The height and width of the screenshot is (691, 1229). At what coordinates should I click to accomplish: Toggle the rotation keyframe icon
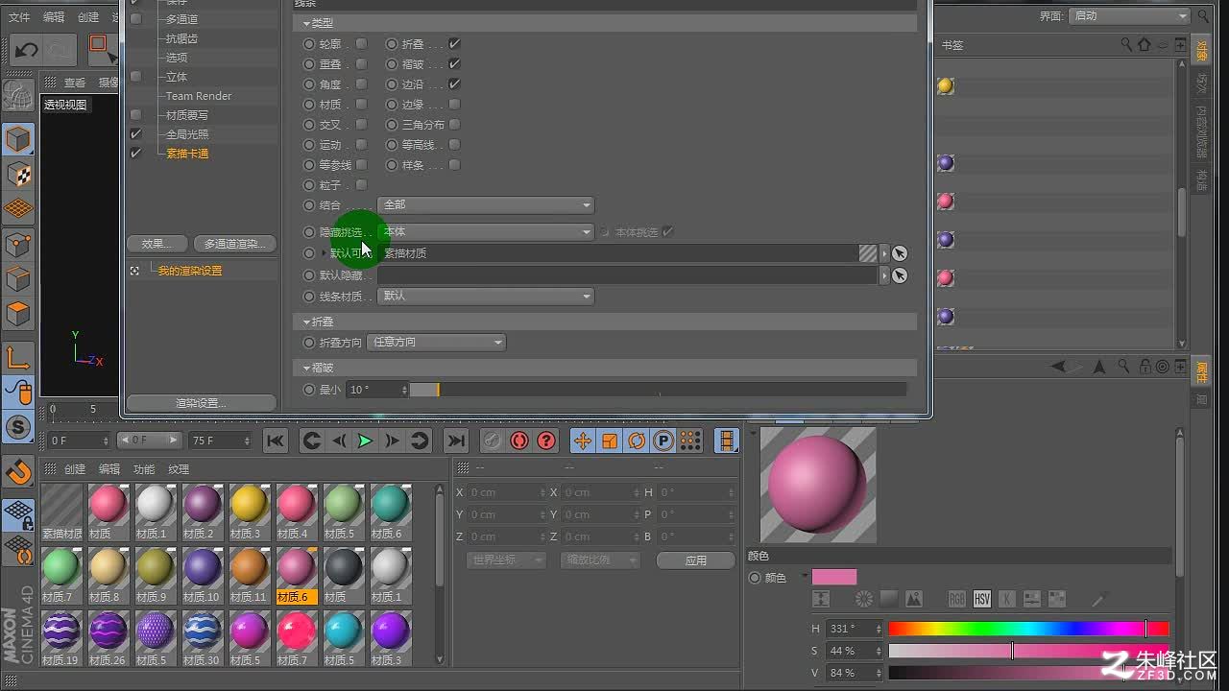[x=636, y=441]
